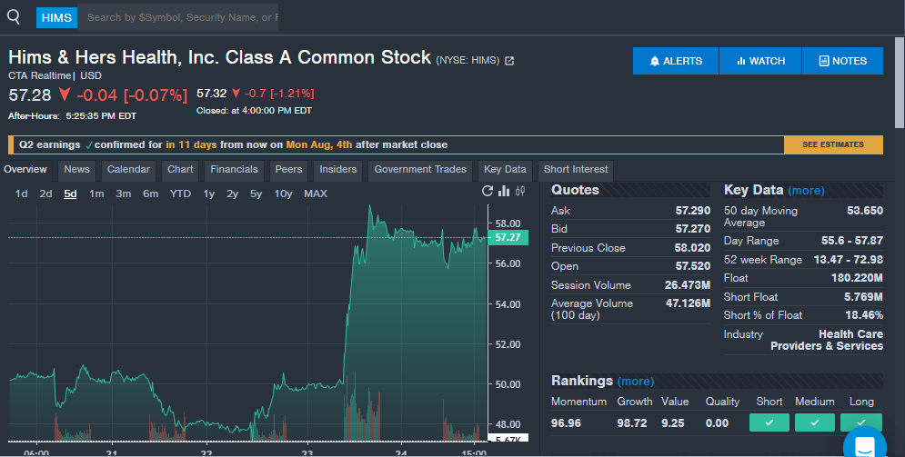Viewport: 905px width, 457px height.
Task: Click Momentum score 96.96
Action: click(566, 423)
